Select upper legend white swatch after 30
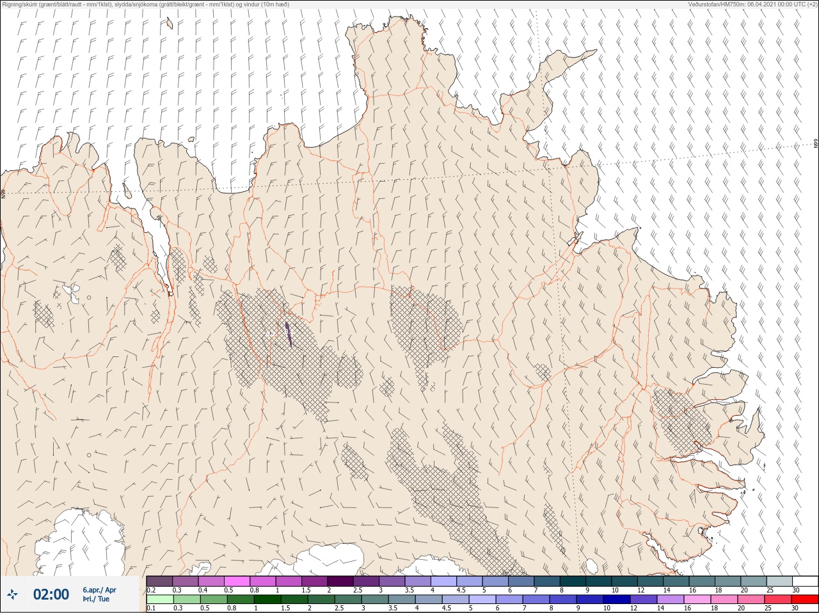This screenshot has width=819, height=613. 805,582
